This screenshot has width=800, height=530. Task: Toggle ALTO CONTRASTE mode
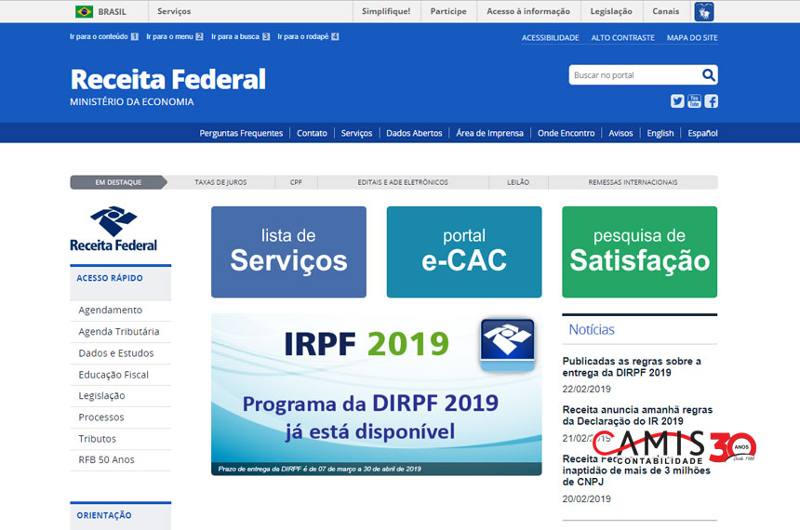click(x=622, y=38)
